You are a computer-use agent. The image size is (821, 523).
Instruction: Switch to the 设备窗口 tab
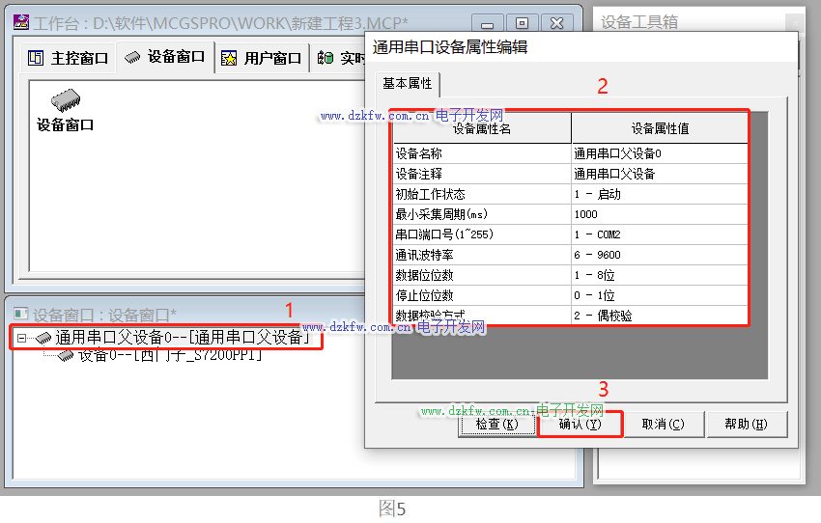[164, 57]
